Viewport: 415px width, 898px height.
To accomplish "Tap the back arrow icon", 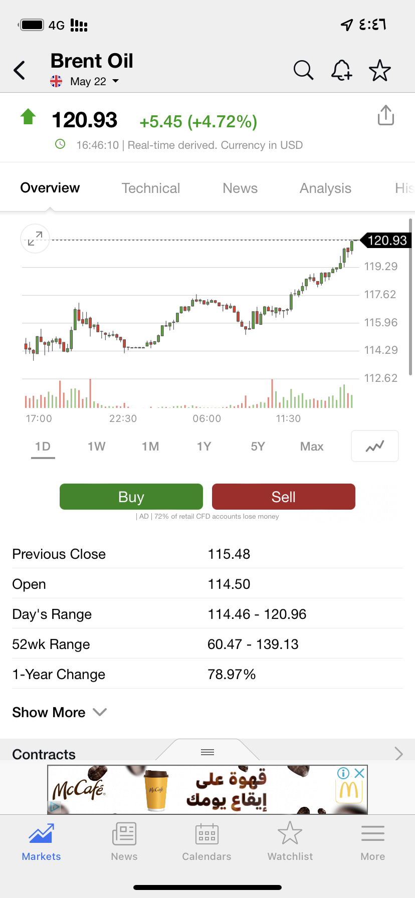I will (20, 70).
